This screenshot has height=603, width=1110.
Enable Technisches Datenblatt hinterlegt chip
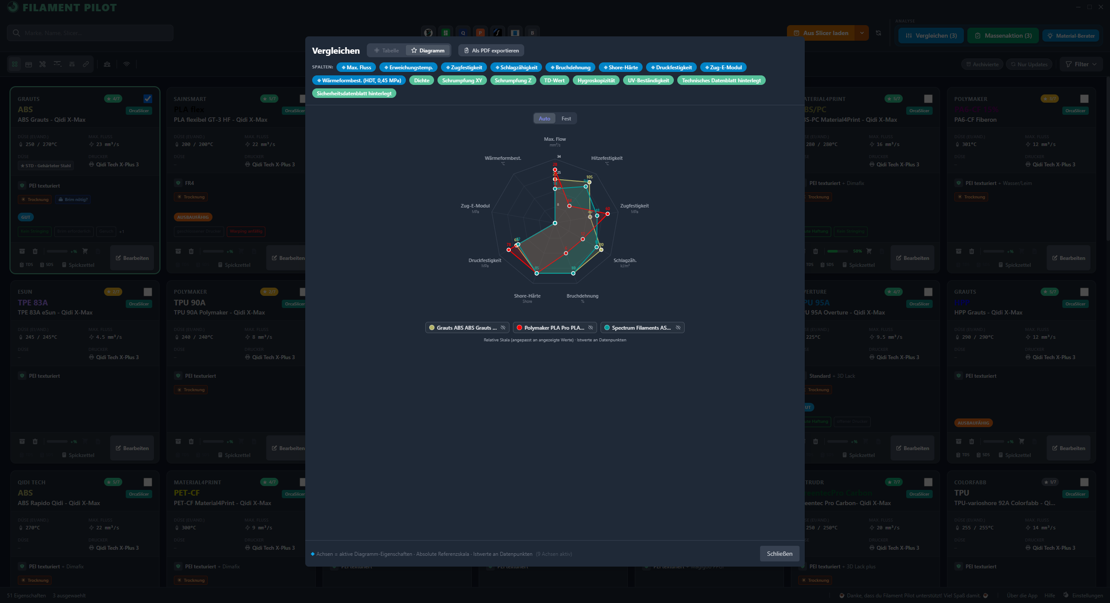tap(721, 81)
